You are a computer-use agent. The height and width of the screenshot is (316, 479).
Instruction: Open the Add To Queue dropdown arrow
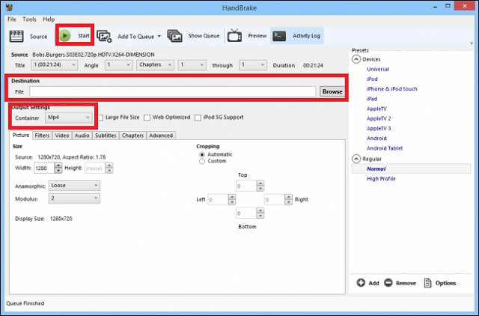click(159, 37)
